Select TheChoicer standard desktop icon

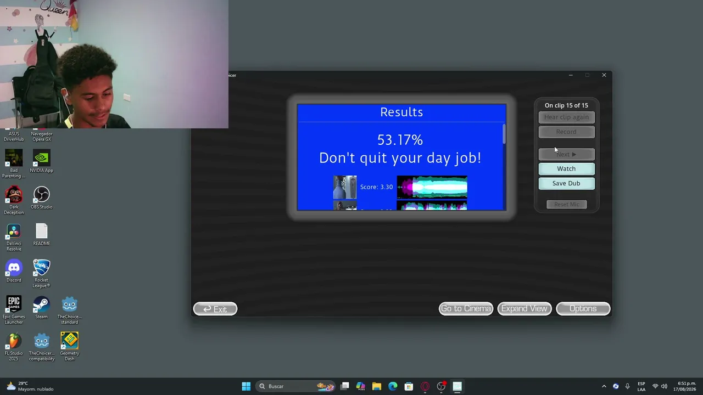[x=69, y=310]
